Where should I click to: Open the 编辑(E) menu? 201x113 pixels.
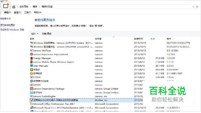tap(7, 12)
